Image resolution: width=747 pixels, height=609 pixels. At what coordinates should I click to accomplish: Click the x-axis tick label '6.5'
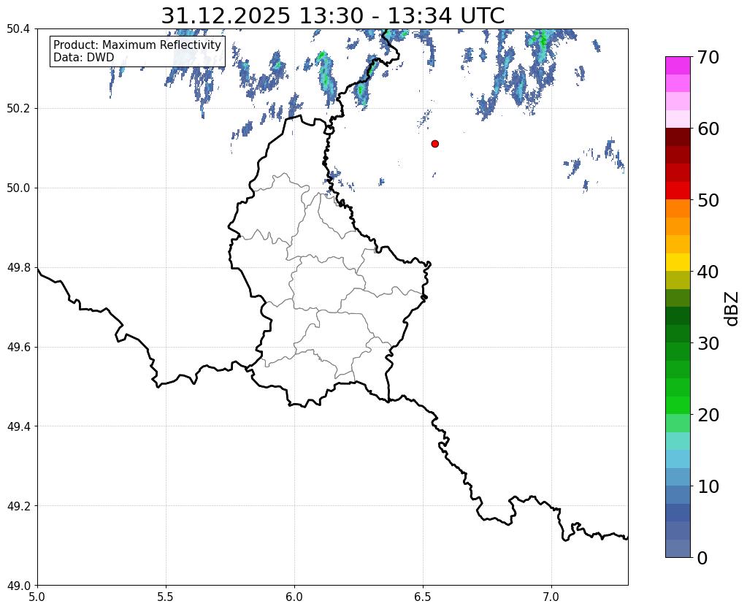tap(423, 597)
